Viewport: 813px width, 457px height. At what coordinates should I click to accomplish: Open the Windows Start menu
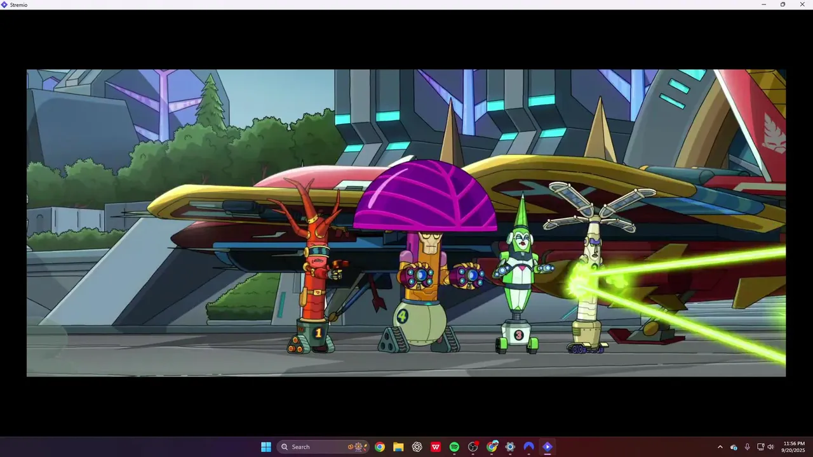coord(266,447)
